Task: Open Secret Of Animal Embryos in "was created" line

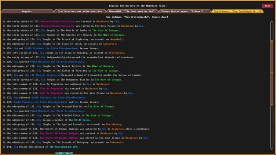Action: coord(59,133)
